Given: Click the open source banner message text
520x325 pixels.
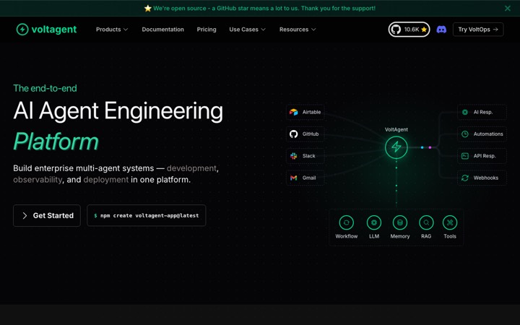Looking at the screenshot, I should [x=264, y=8].
